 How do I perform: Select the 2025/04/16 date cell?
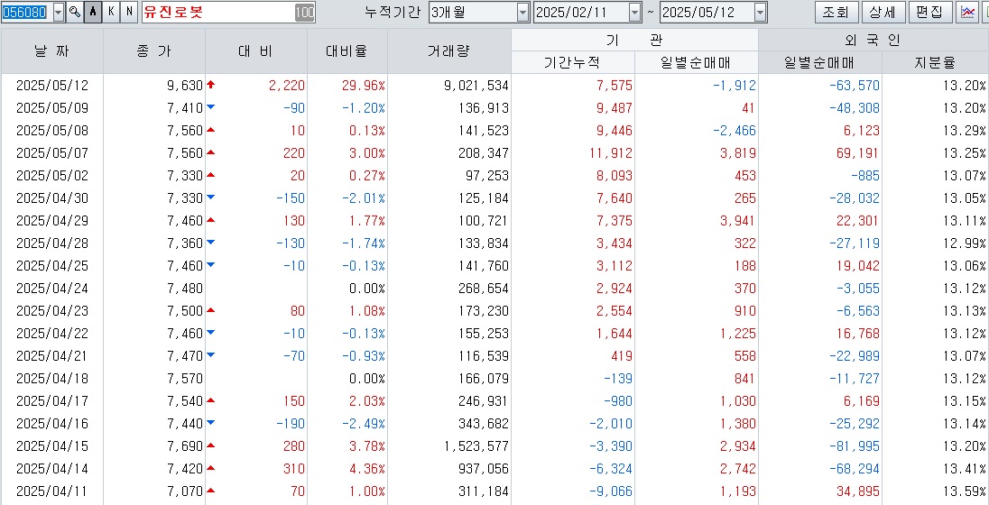pyautogui.click(x=52, y=424)
